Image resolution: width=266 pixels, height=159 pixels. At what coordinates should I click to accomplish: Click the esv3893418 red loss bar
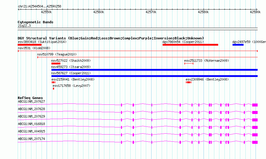pyautogui.click(x=30, y=45)
